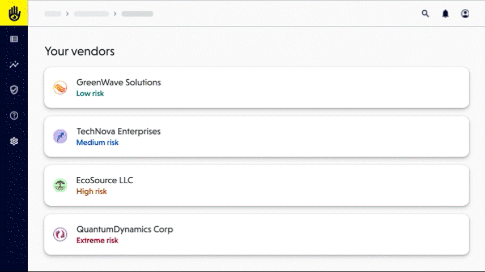Click the EcoSource LLC vendor logo
This screenshot has height=272, width=485.
click(x=60, y=185)
